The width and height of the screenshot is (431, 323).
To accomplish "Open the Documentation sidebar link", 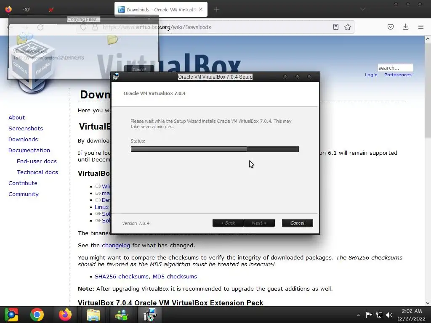I will 29,151.
